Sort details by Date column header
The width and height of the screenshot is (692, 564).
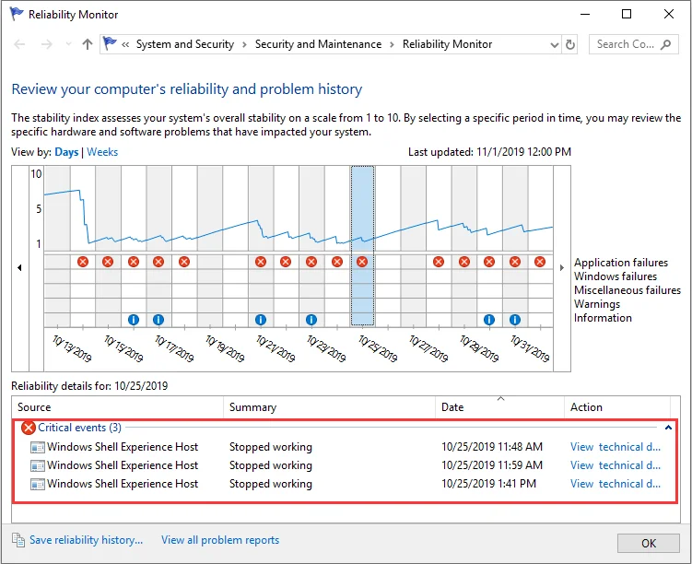(x=500, y=407)
